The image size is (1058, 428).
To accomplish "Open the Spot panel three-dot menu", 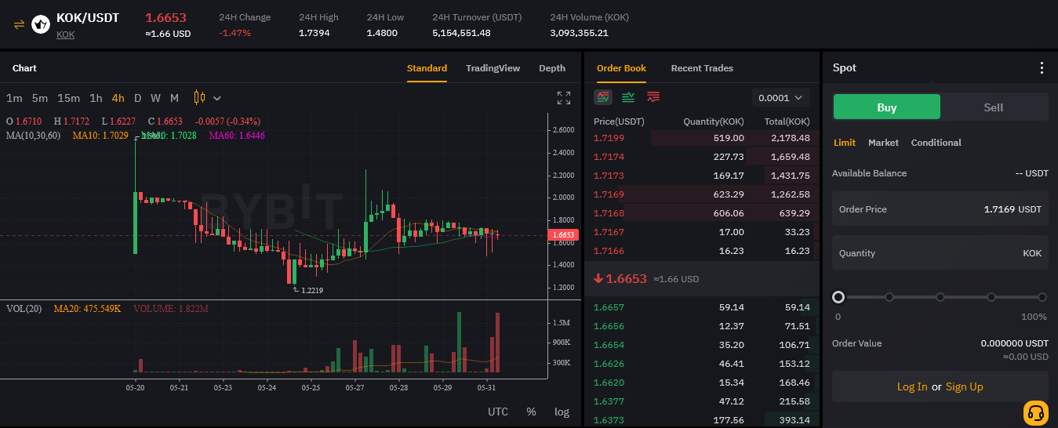I will point(1042,68).
